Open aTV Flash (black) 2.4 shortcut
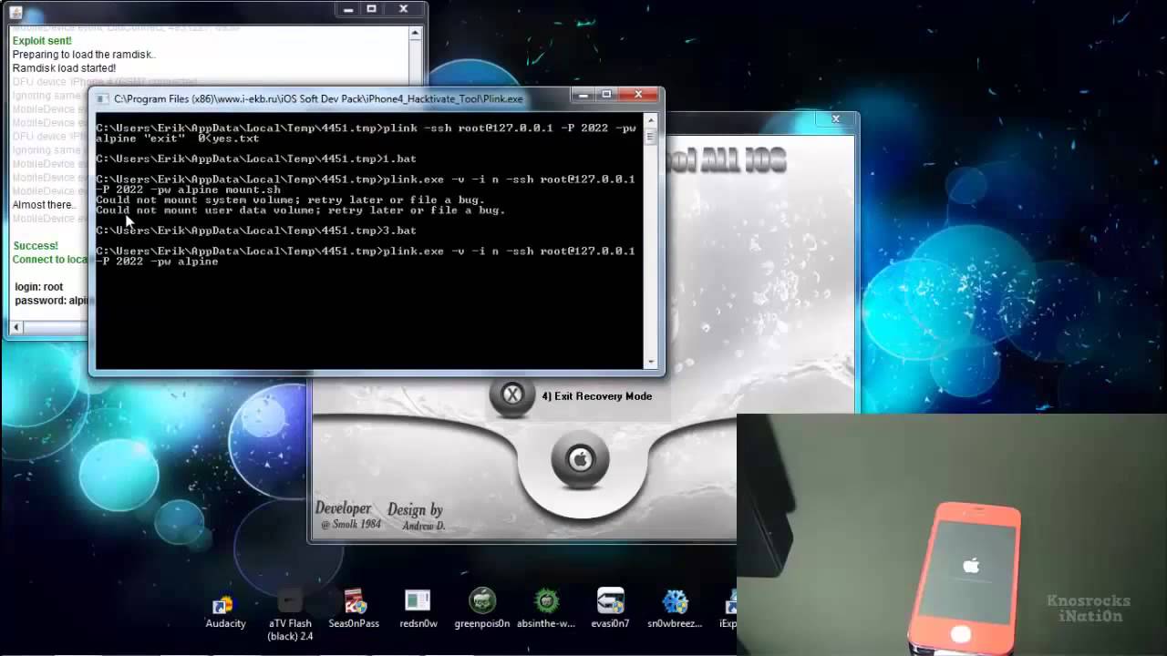 click(x=290, y=615)
